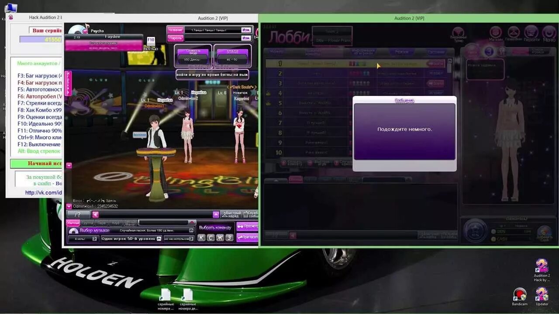
Task: Expand the music selection dropdown arrow
Action: (191, 230)
